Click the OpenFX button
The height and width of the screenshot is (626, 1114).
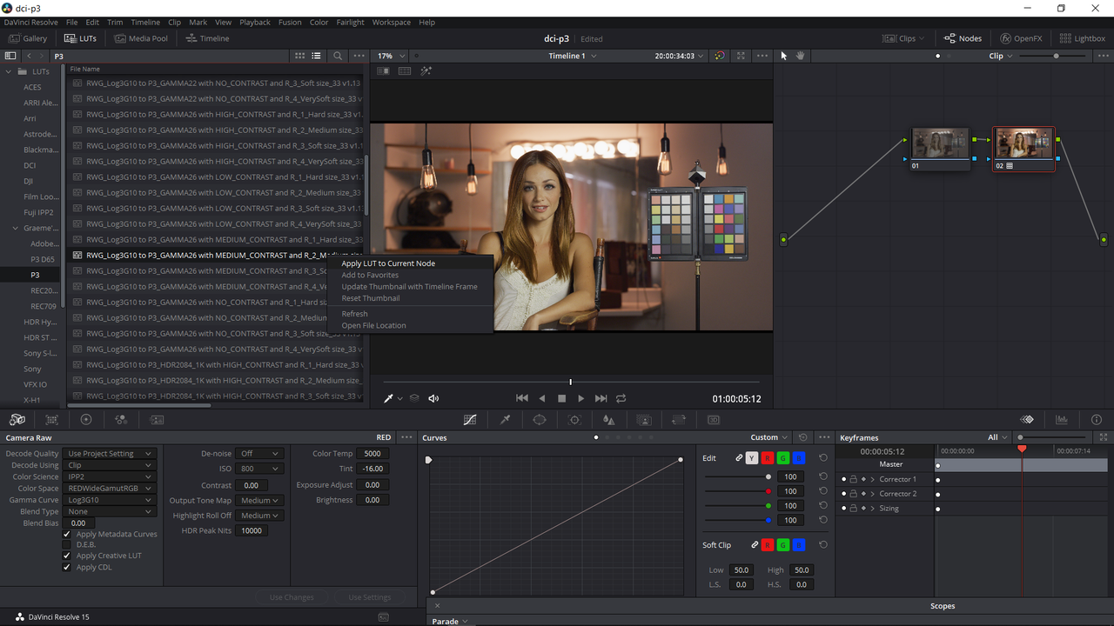pyautogui.click(x=1021, y=38)
